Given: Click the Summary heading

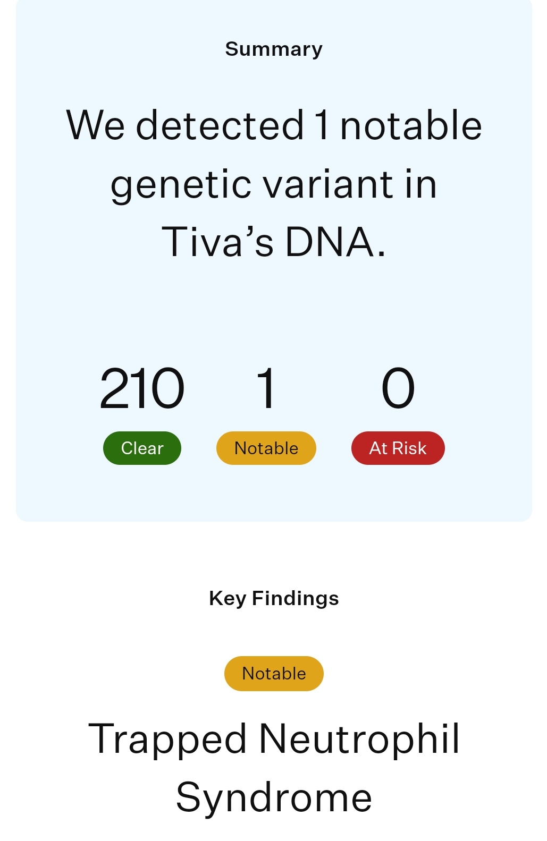Looking at the screenshot, I should [x=274, y=49].
